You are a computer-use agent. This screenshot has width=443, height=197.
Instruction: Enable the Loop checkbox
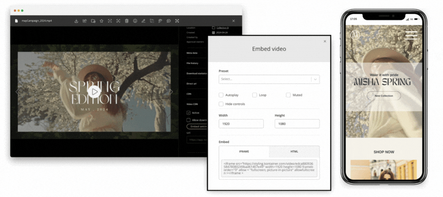(x=254, y=95)
